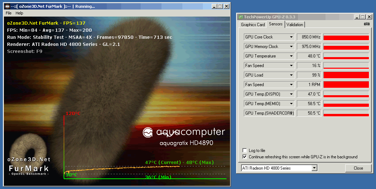The image size is (376, 189).
Task: Click the Run Mode Stability Test line
Action: click(90, 37)
